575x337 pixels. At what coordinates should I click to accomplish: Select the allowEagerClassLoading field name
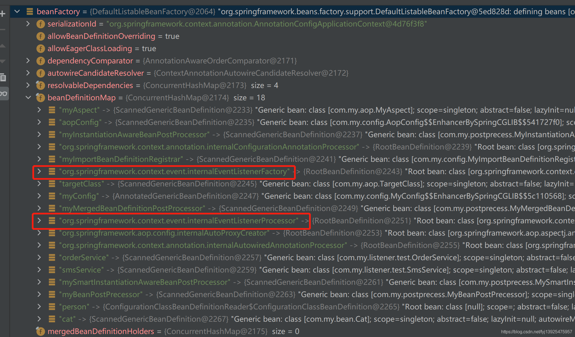90,49
